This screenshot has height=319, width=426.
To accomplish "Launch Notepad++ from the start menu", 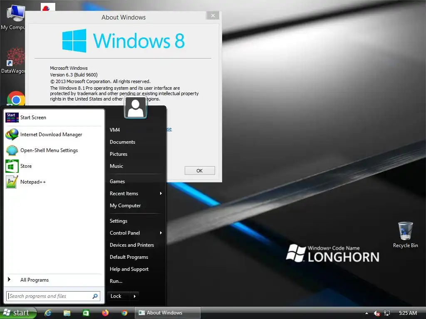I will pos(12,182).
